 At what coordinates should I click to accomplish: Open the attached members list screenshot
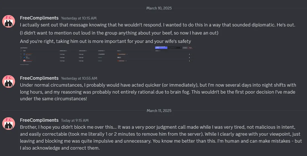[x=107, y=56]
